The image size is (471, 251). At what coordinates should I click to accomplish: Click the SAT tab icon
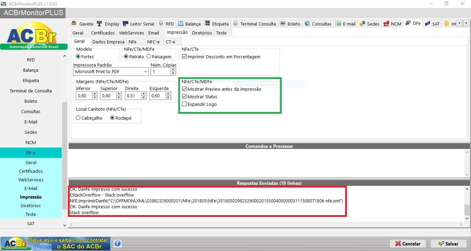428,23
